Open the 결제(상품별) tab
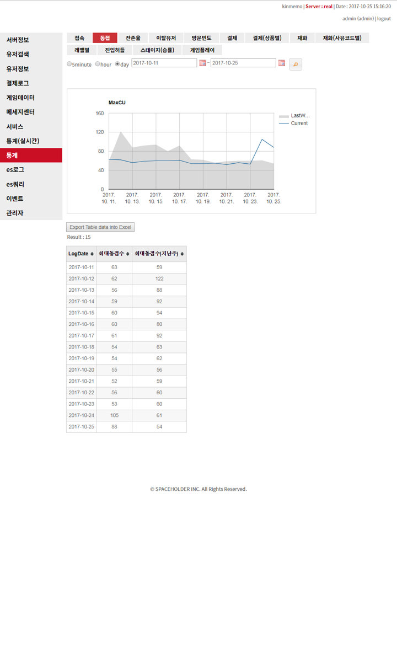 point(267,38)
